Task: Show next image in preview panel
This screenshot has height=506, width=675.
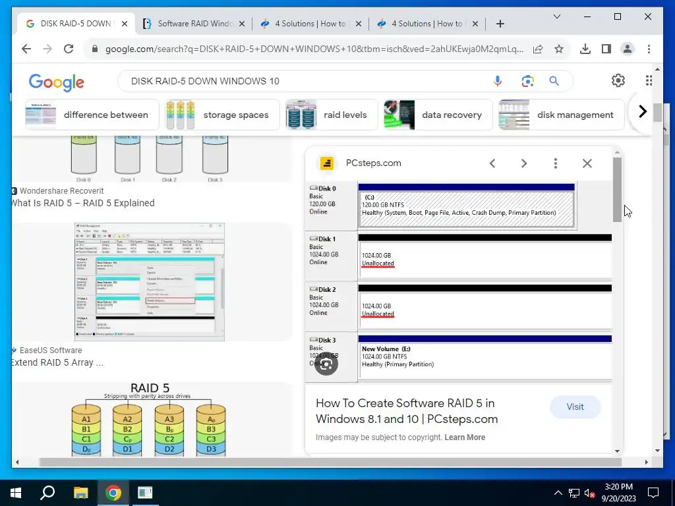Action: 524,163
